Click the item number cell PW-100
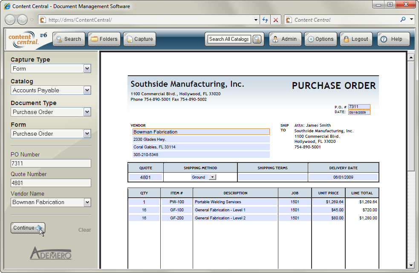 pyautogui.click(x=176, y=202)
